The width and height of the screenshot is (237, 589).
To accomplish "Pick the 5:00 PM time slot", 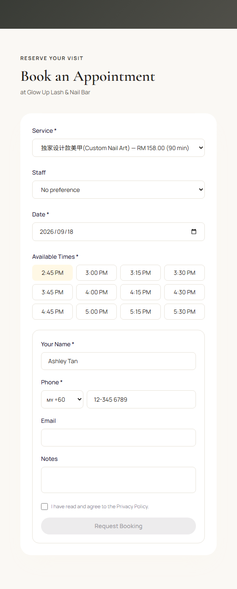I will click(x=96, y=312).
